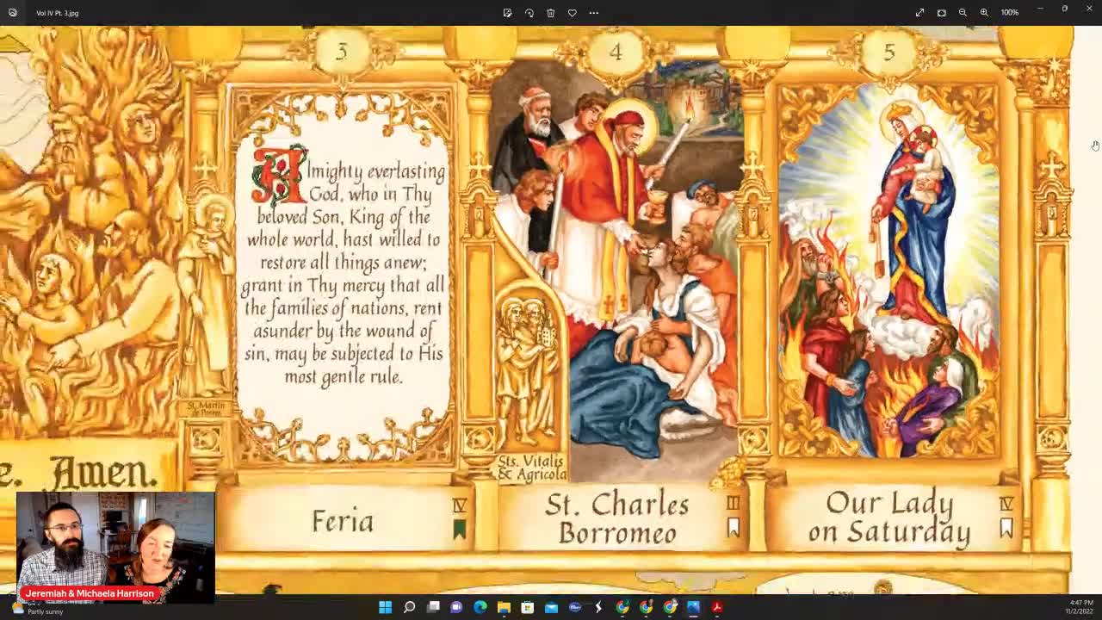The width and height of the screenshot is (1102, 620).
Task: Click the Sts. Vitalis & Agricola caption
Action: click(532, 468)
